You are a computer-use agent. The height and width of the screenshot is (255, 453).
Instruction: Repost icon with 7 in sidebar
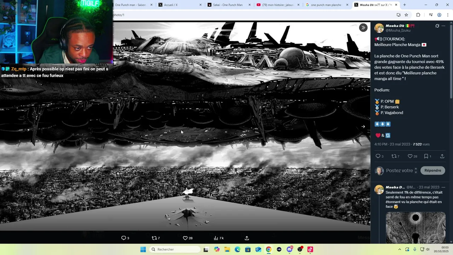click(x=394, y=156)
